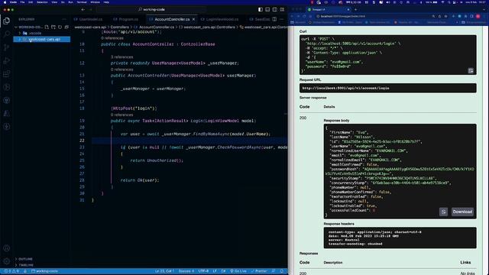
Task: Place cursor on code line 22
Action: coord(189,141)
